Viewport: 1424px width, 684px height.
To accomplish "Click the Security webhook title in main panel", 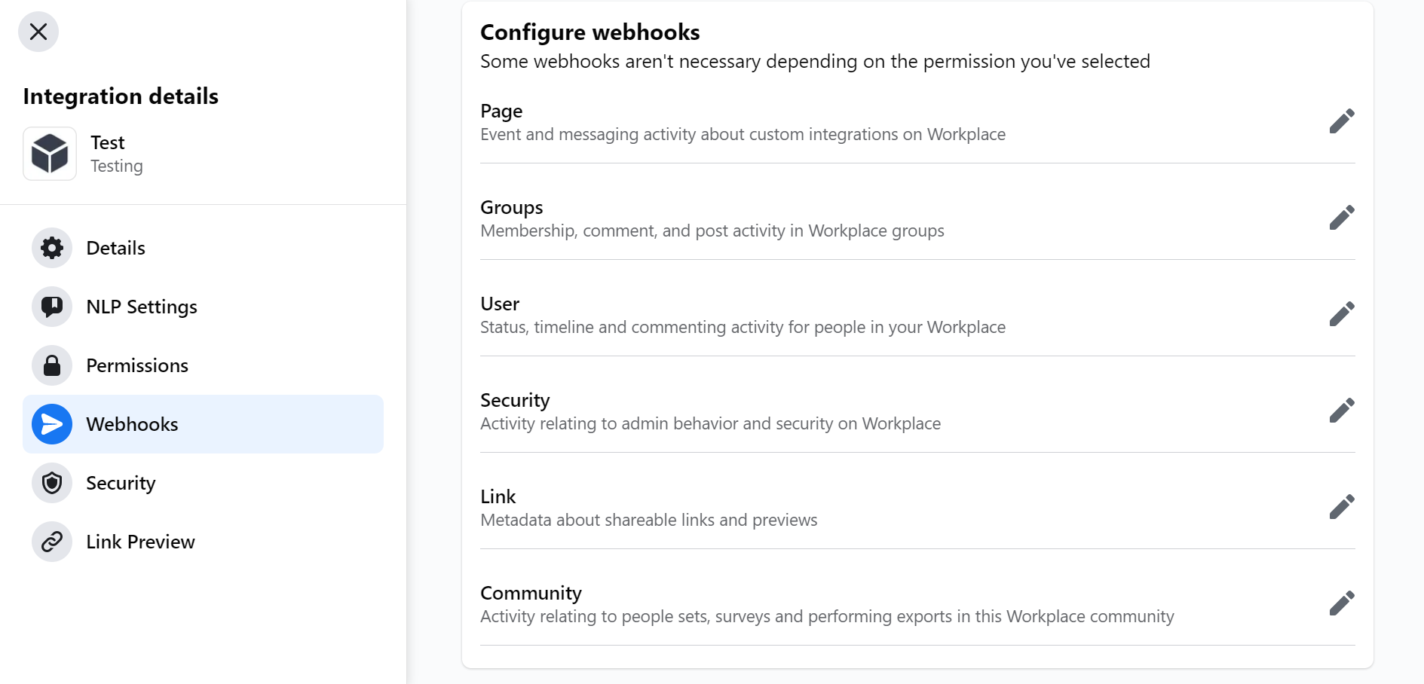I will tap(515, 401).
